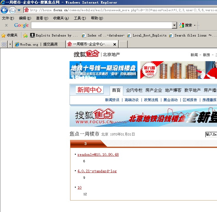Switch to the WooYun.org 提交漏洞 tab
Image resolution: width=217 pixels, height=212 pixels.
pos(40,44)
